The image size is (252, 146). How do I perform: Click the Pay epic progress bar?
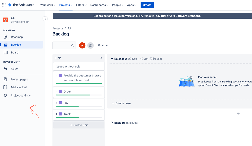point(79,106)
